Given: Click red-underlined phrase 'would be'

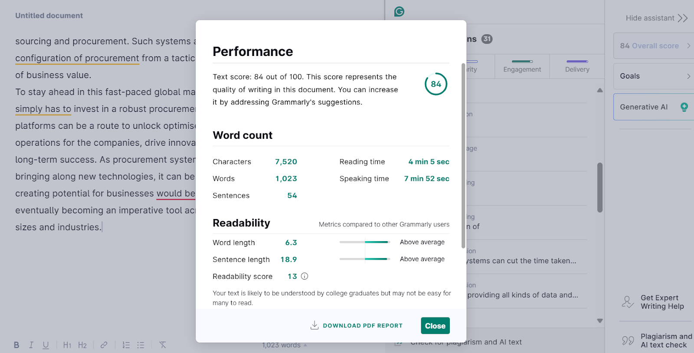Looking at the screenshot, I should pyautogui.click(x=176, y=193).
